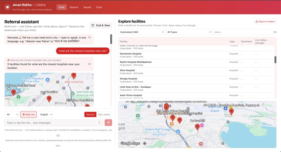Click the Facility column header
281x152 pixels.
click(124, 41)
